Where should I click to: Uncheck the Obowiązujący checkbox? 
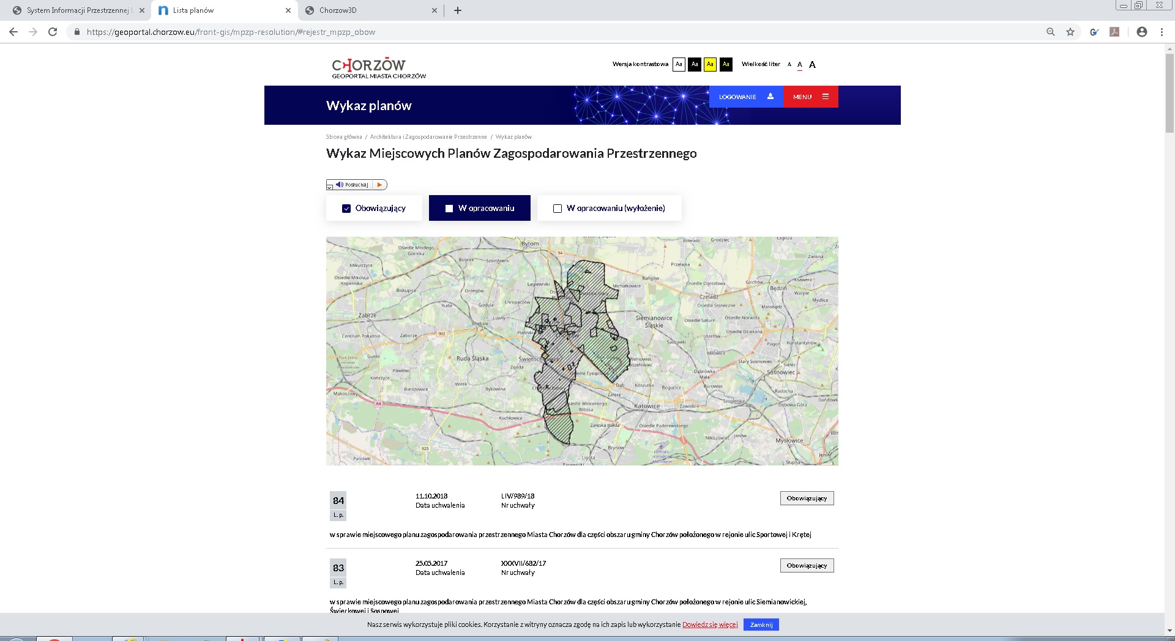tap(346, 209)
